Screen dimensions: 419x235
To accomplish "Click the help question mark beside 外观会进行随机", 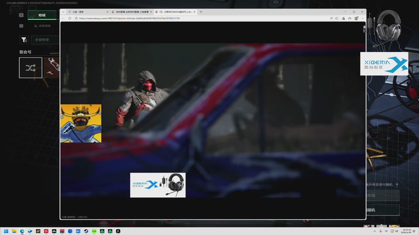I will click(x=397, y=185).
